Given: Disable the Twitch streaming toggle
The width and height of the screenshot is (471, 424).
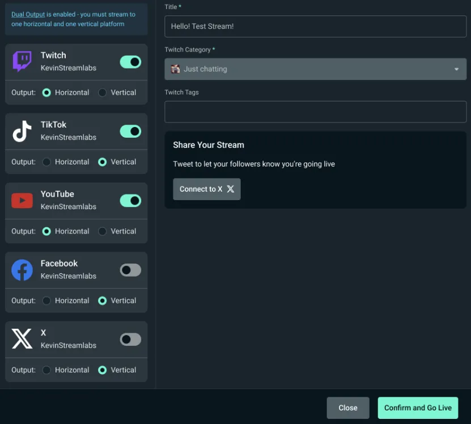Looking at the screenshot, I should point(130,62).
